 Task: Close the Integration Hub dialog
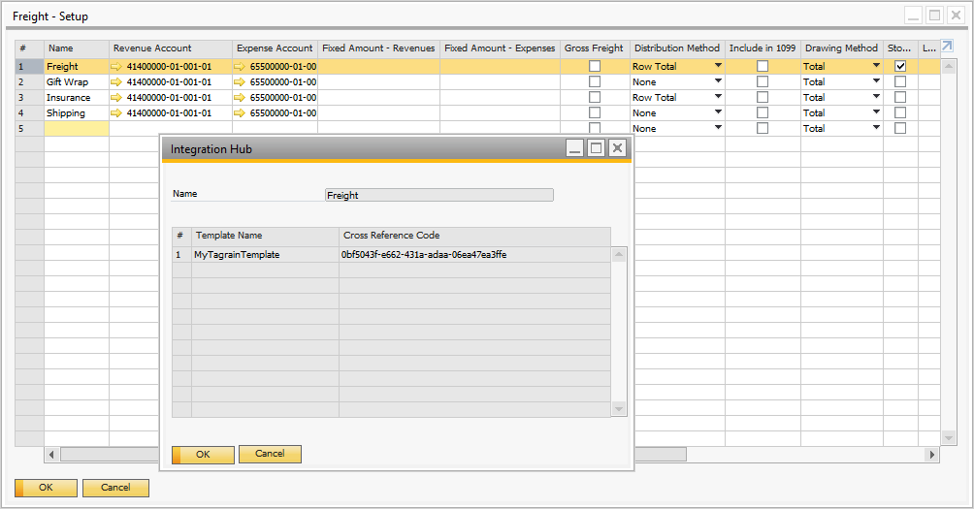(617, 148)
